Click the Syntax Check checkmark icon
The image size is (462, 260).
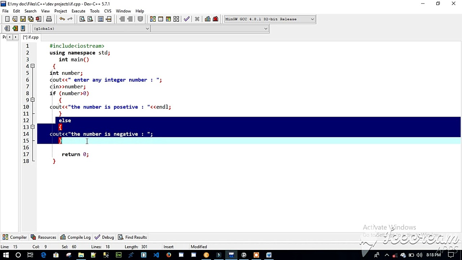pyautogui.click(x=187, y=19)
